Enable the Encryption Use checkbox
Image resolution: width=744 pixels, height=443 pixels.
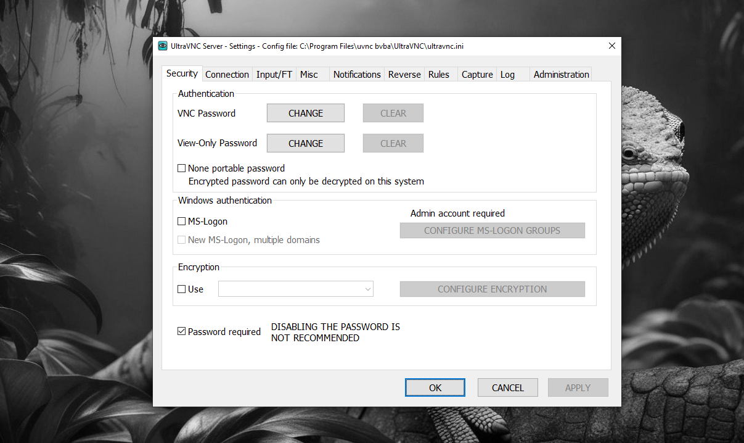tap(182, 289)
